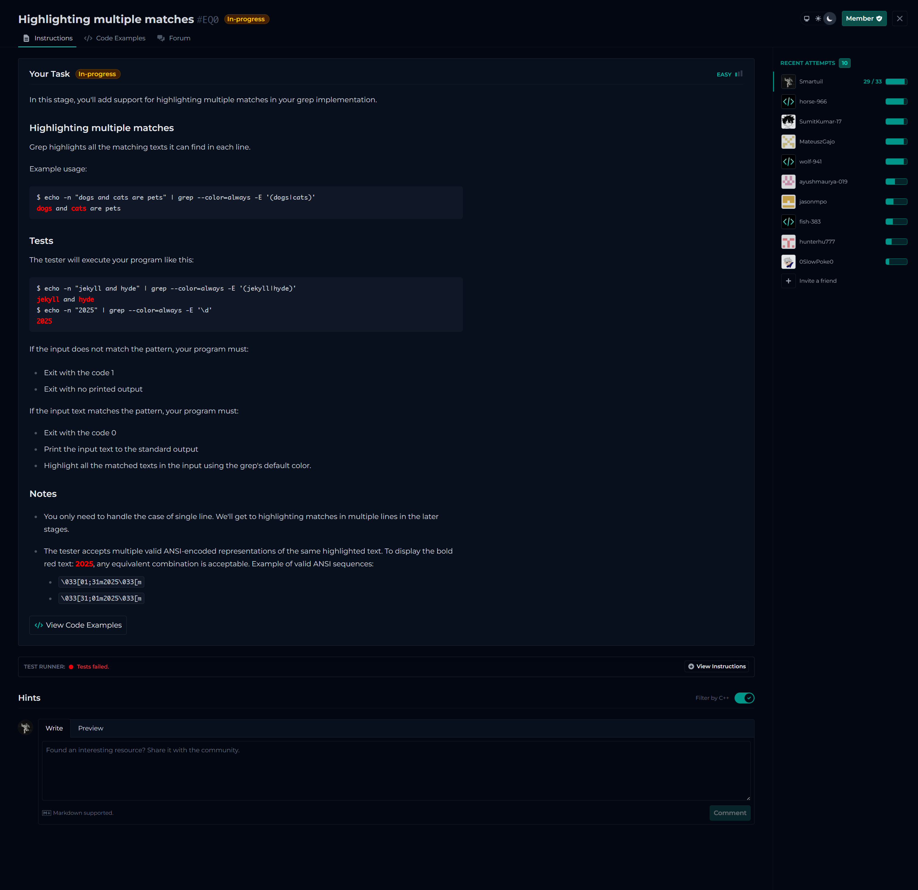Switch to system theme monitor icon
This screenshot has height=890, width=918.
[806, 19]
